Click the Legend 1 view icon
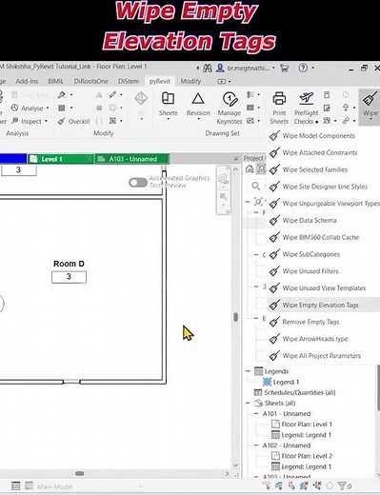 268,382
